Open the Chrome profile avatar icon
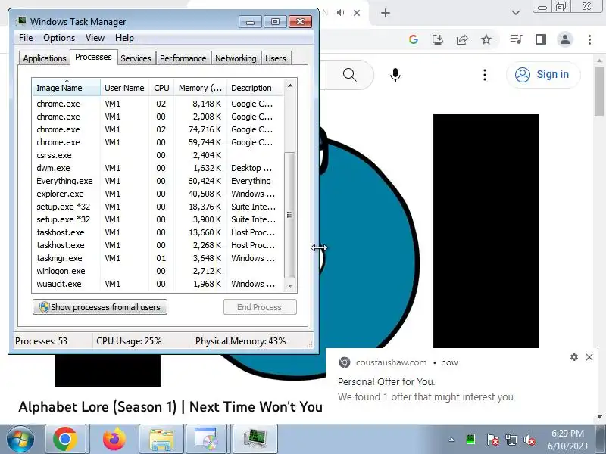606x454 pixels. pyautogui.click(x=564, y=39)
